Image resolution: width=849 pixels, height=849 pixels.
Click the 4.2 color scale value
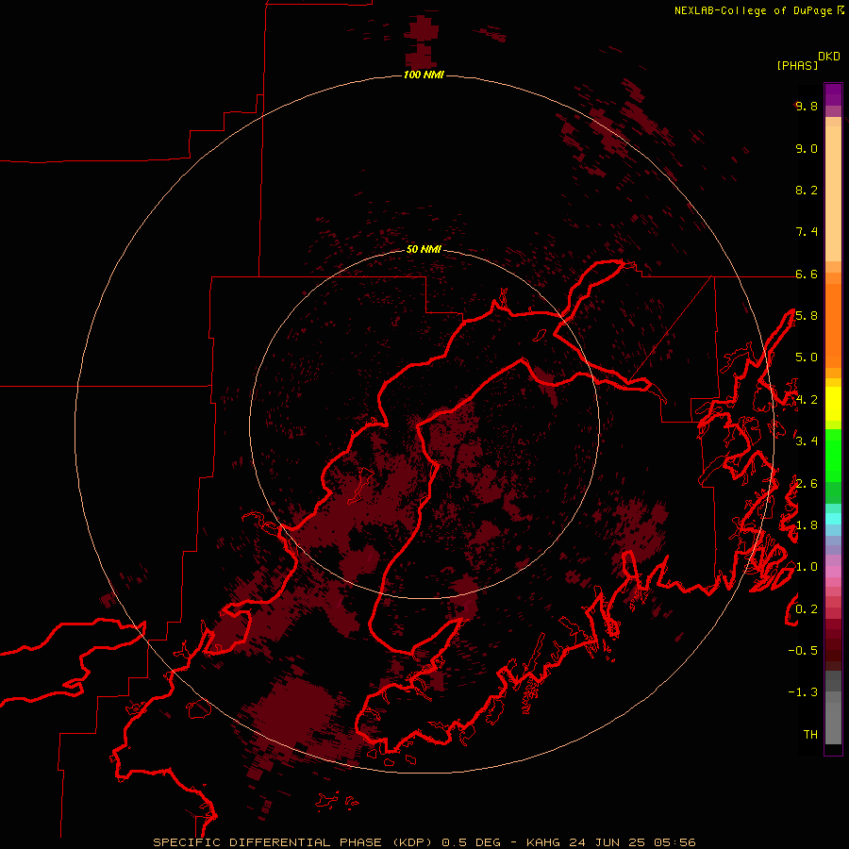(807, 400)
